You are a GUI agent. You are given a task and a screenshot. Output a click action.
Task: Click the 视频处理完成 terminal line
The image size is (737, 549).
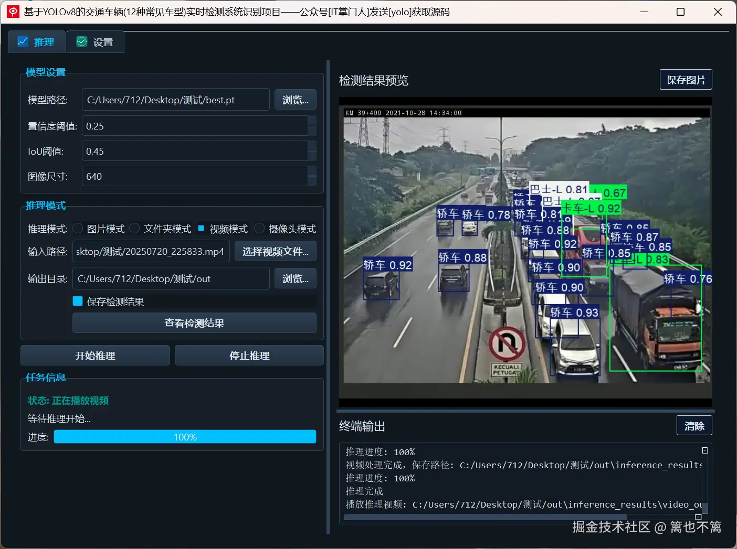coord(524,465)
